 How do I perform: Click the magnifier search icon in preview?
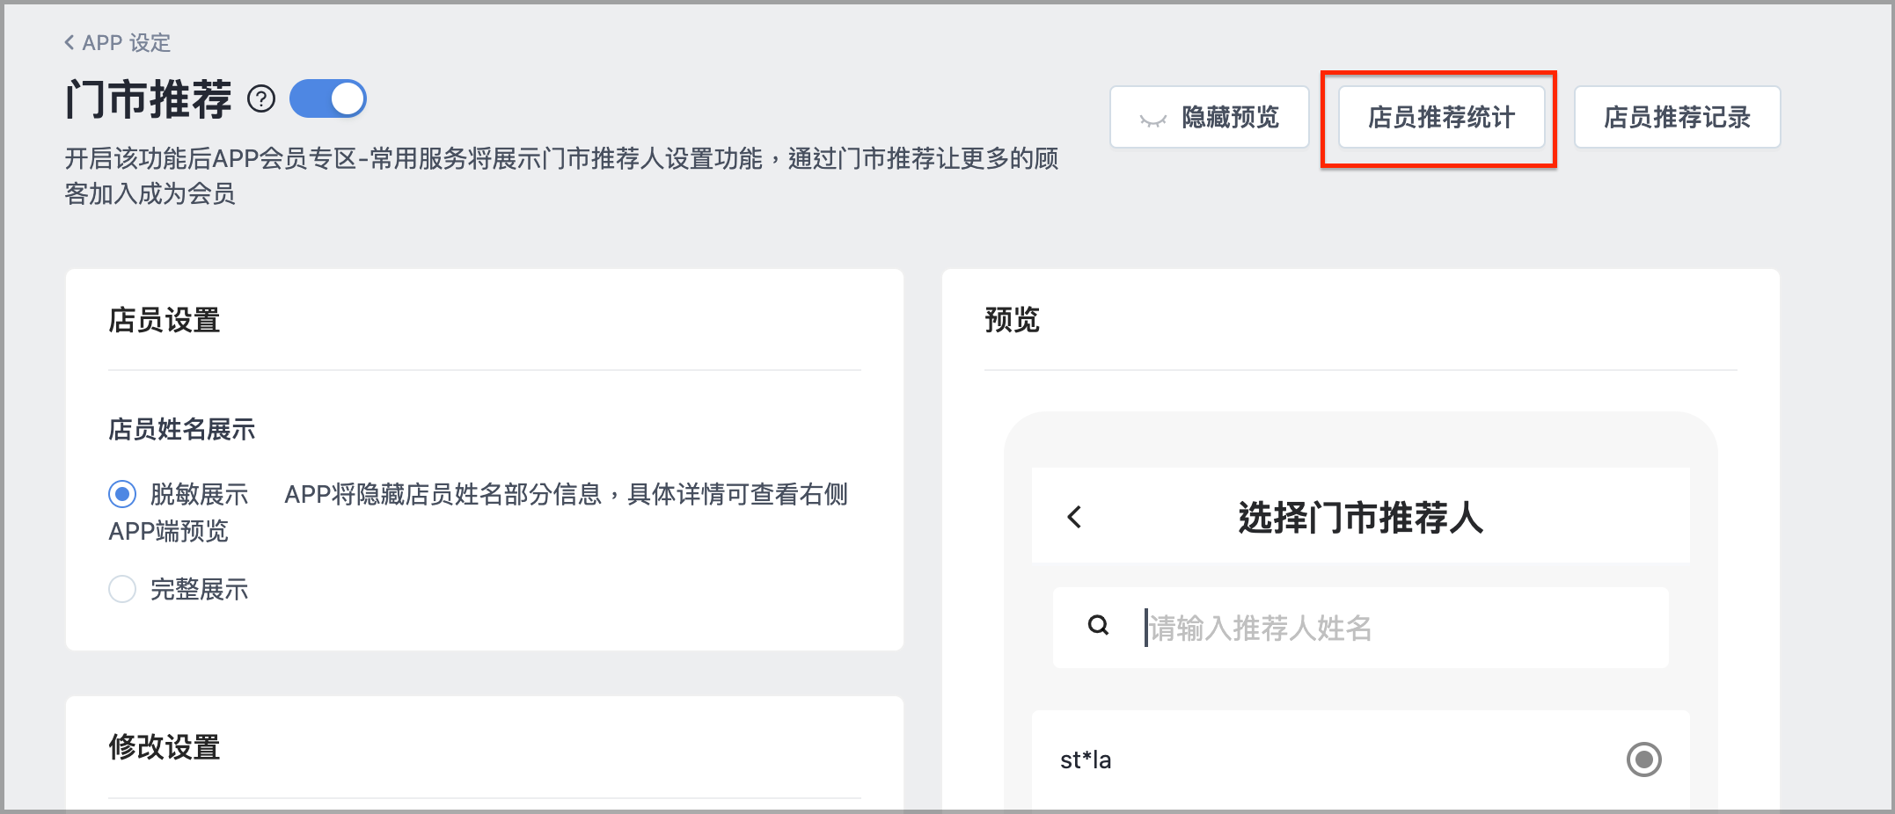point(1098,626)
